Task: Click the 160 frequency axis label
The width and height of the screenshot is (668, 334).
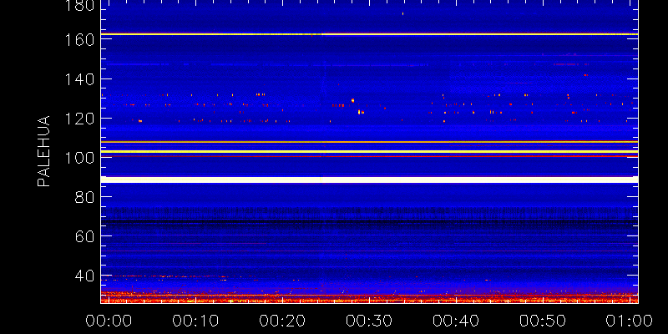Action: (x=78, y=39)
